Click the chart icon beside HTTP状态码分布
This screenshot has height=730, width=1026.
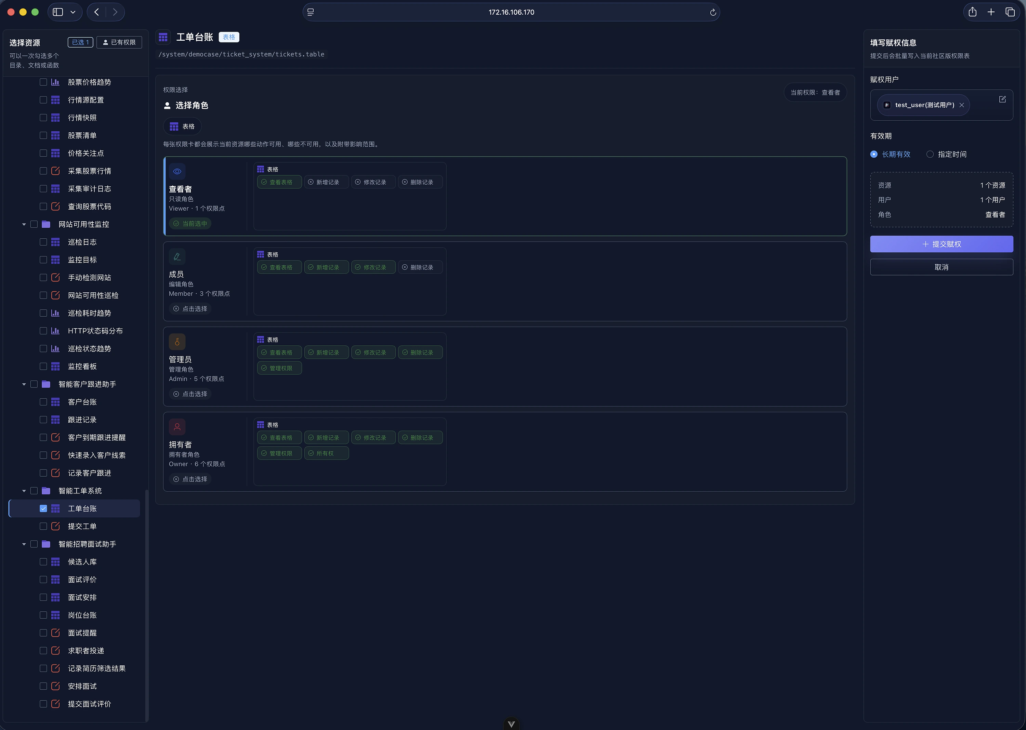[55, 331]
